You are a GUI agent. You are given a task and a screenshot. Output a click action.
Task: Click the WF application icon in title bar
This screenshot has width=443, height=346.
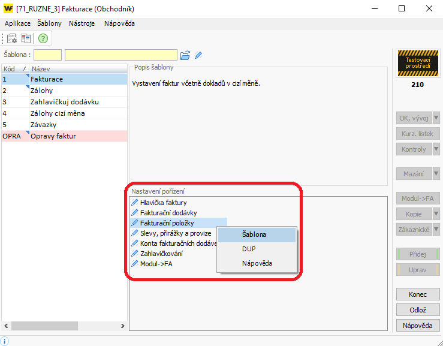[8, 9]
